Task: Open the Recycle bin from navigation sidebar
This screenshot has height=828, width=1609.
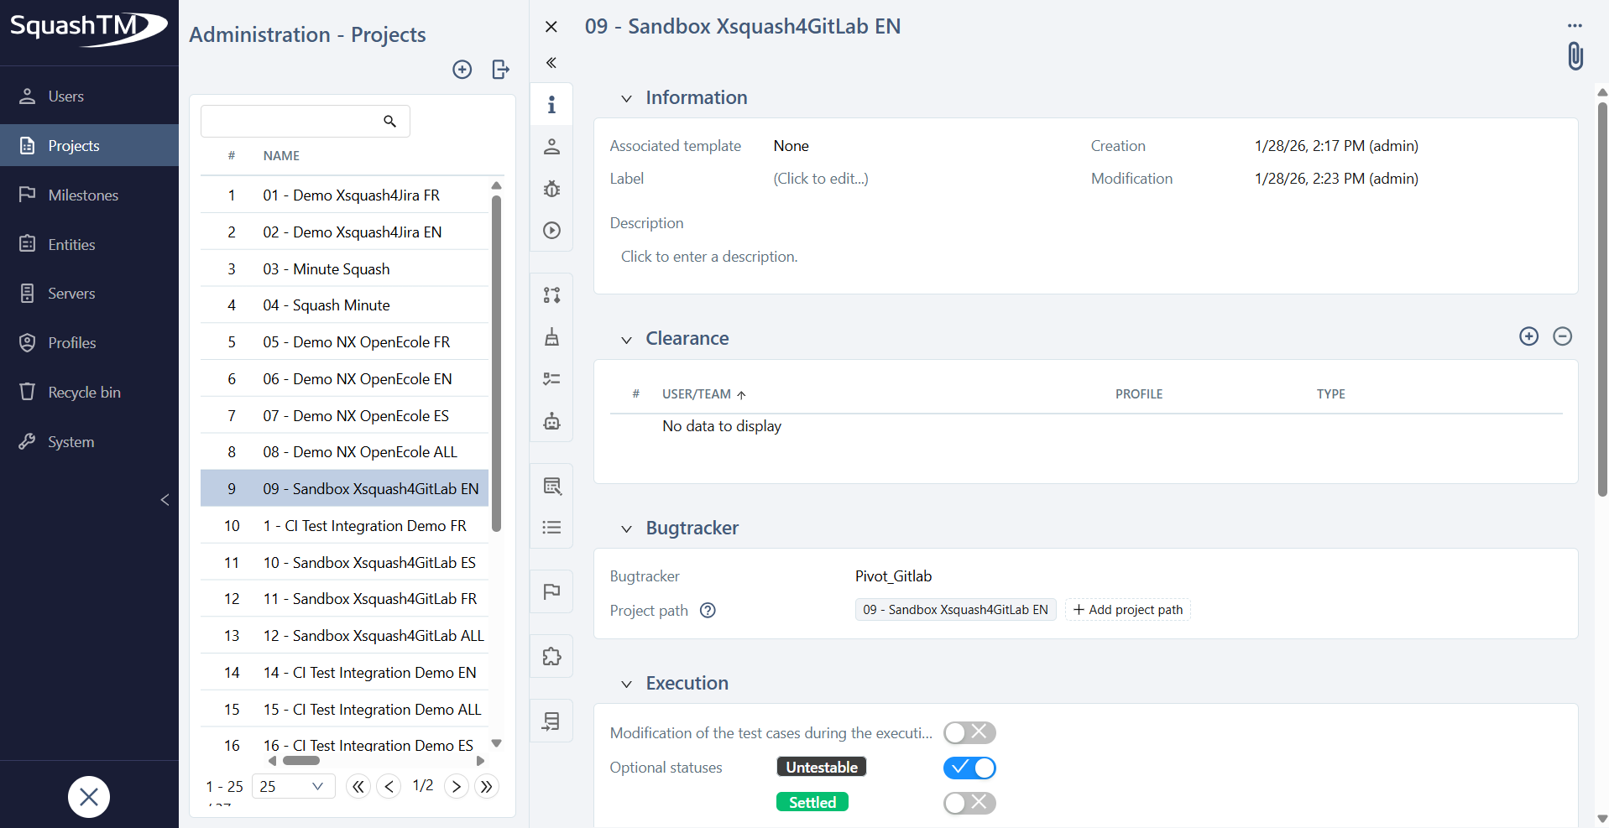Action: [84, 392]
